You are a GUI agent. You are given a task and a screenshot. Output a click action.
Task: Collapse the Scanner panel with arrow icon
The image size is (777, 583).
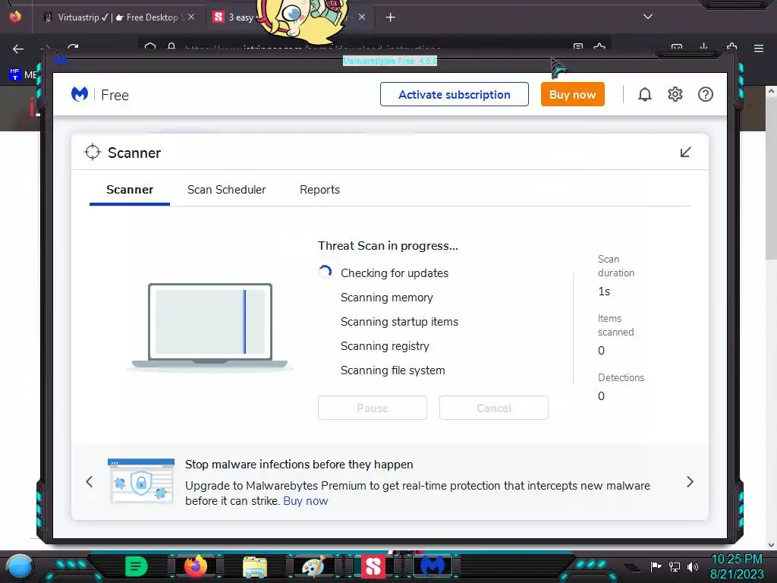pos(685,152)
